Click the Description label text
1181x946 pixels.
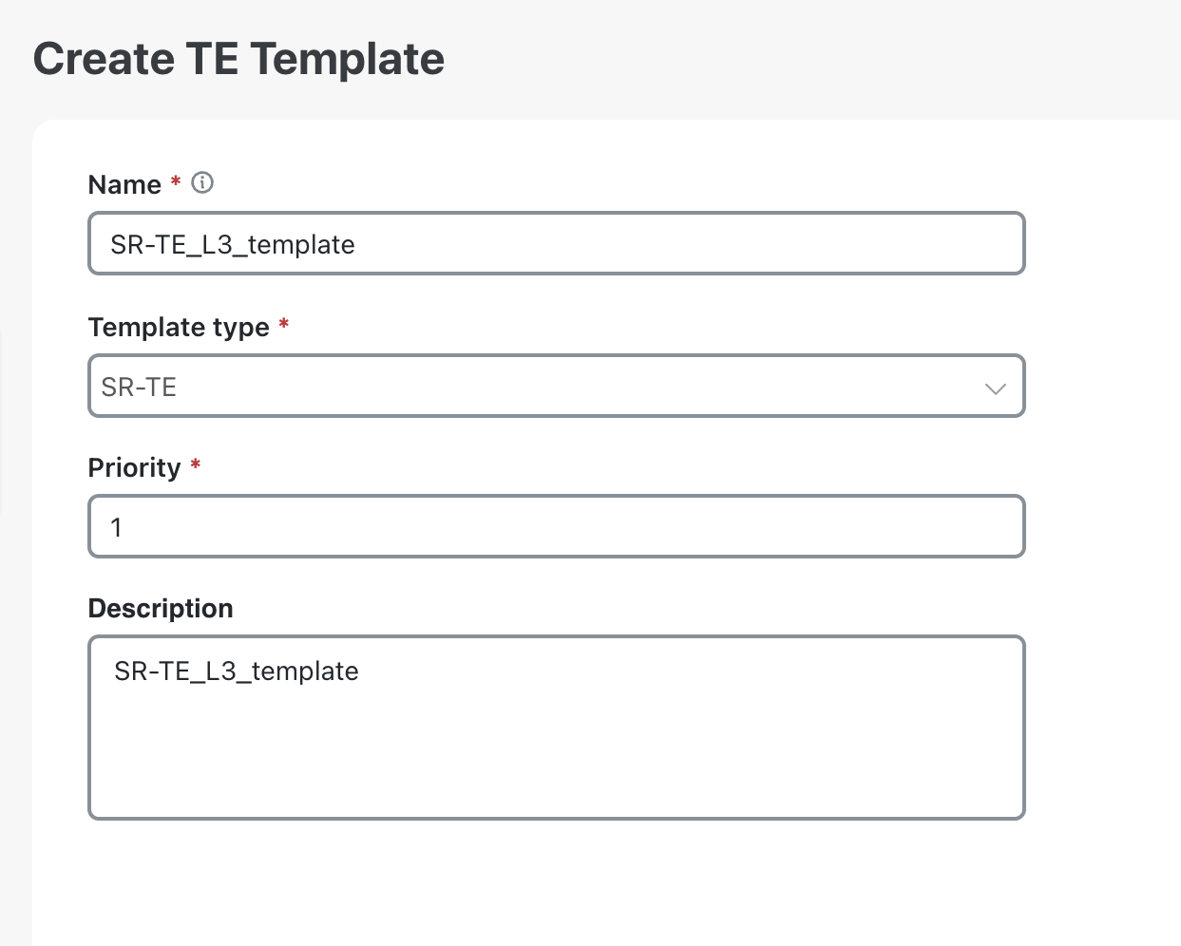click(x=160, y=608)
